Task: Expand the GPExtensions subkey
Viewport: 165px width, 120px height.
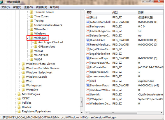Action: pyautogui.click(x=32, y=46)
